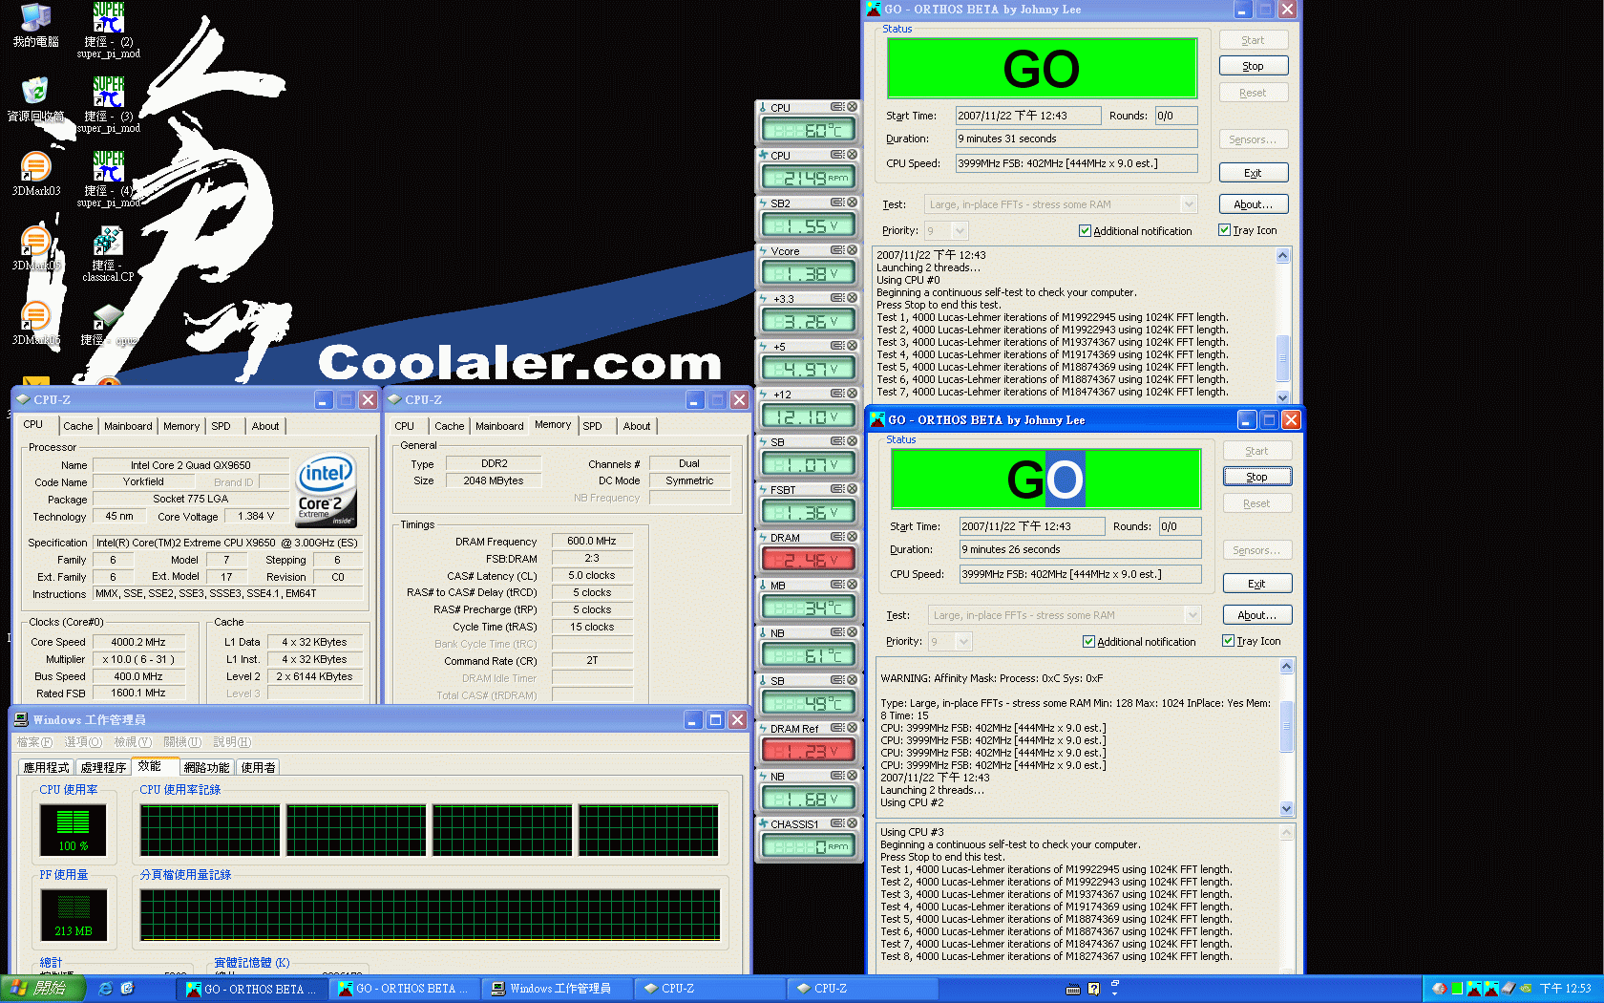Open the classical.CP shortcut icon

[108, 253]
